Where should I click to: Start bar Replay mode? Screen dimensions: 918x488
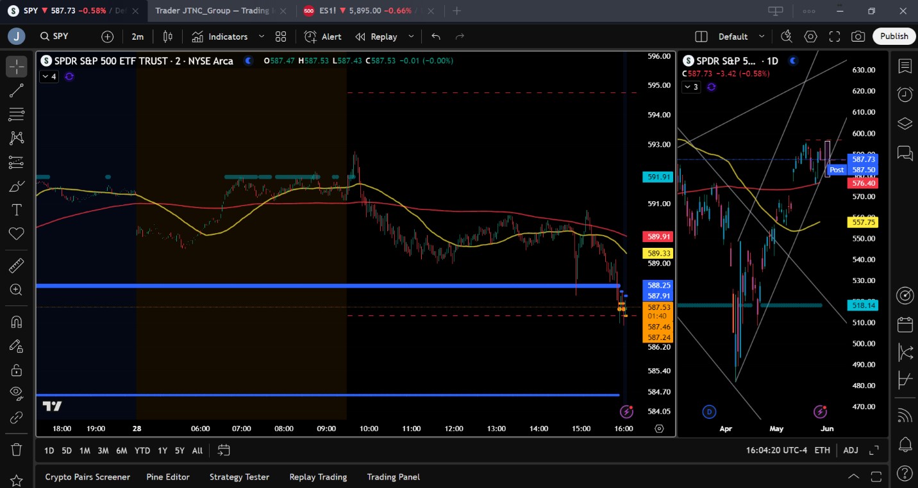tap(377, 37)
